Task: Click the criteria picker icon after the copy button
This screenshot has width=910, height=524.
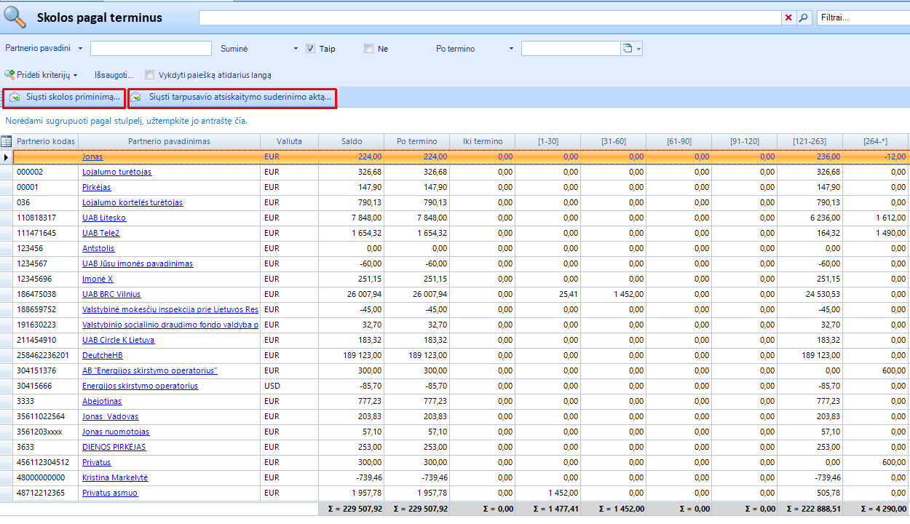Action: coord(638,49)
